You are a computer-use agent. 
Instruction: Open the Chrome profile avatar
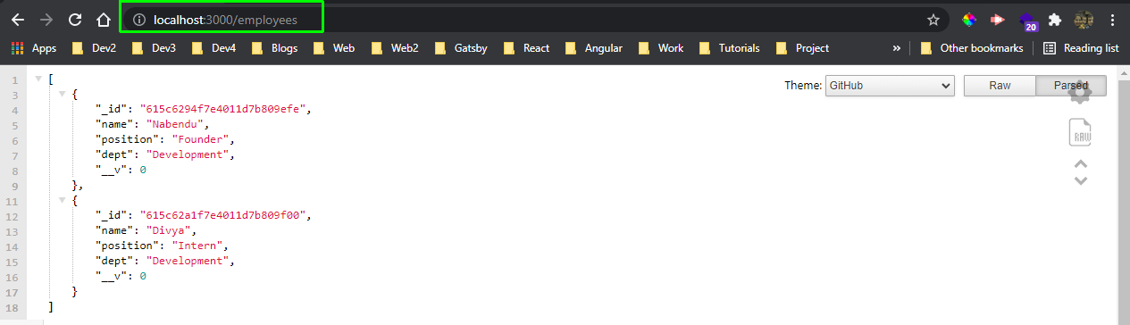point(1084,20)
